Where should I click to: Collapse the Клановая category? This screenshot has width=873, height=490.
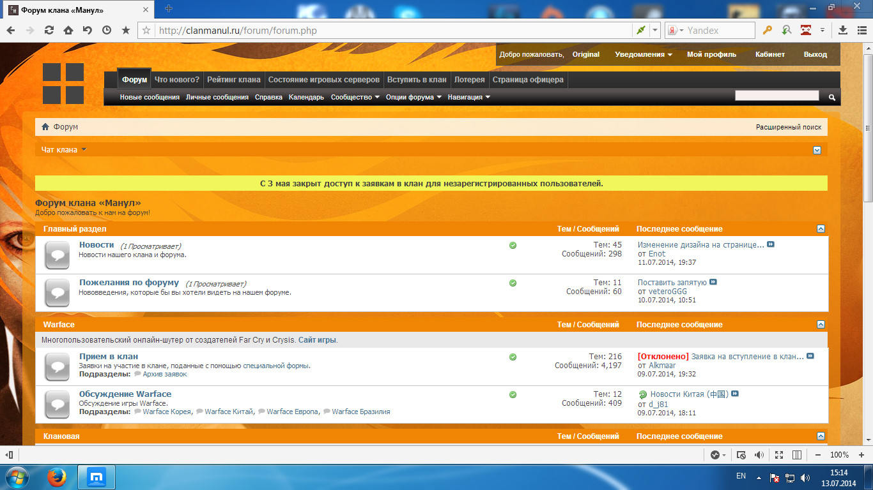coord(821,436)
